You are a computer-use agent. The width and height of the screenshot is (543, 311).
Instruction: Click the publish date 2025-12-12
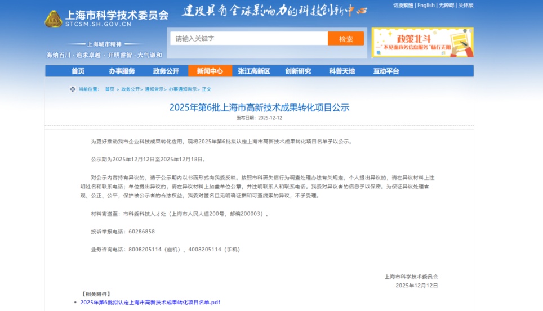pos(270,118)
